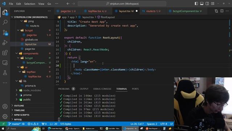Viewport: 232px width, 131px height.
Task: Open prisma.ts file in explorer
Action: 30,86
